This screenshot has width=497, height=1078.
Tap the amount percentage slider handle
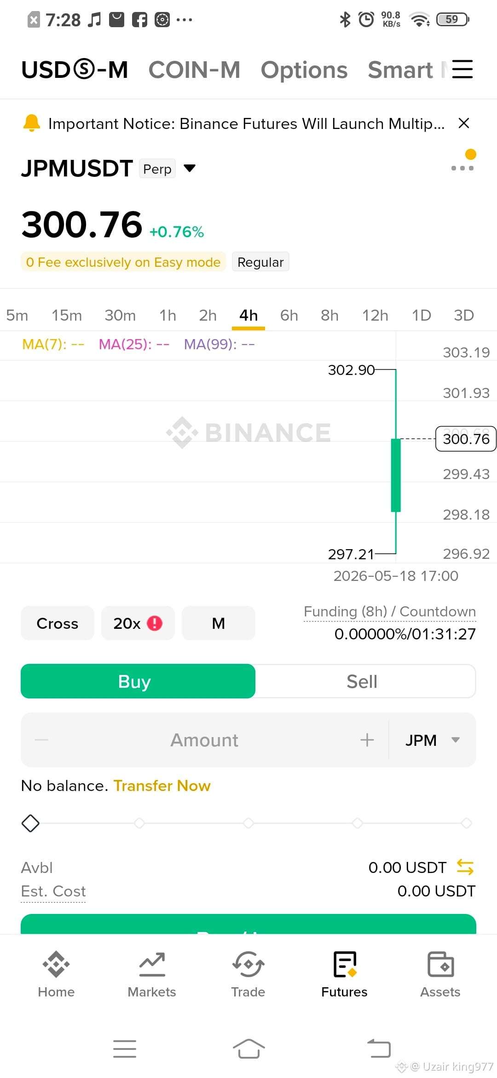[x=30, y=823]
